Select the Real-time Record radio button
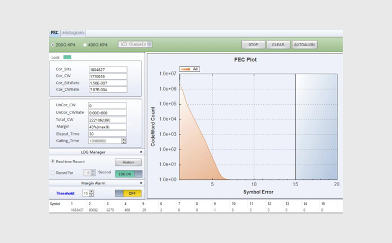The height and width of the screenshot is (243, 392). click(52, 161)
